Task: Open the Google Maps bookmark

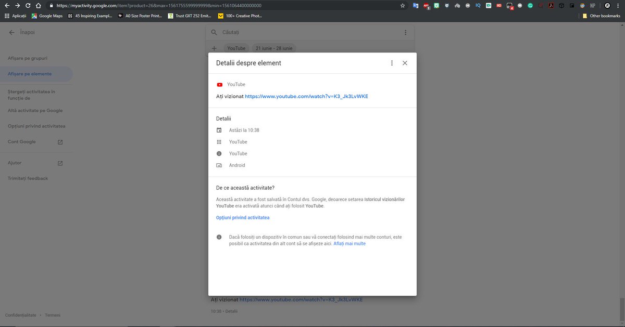Action: click(x=47, y=16)
